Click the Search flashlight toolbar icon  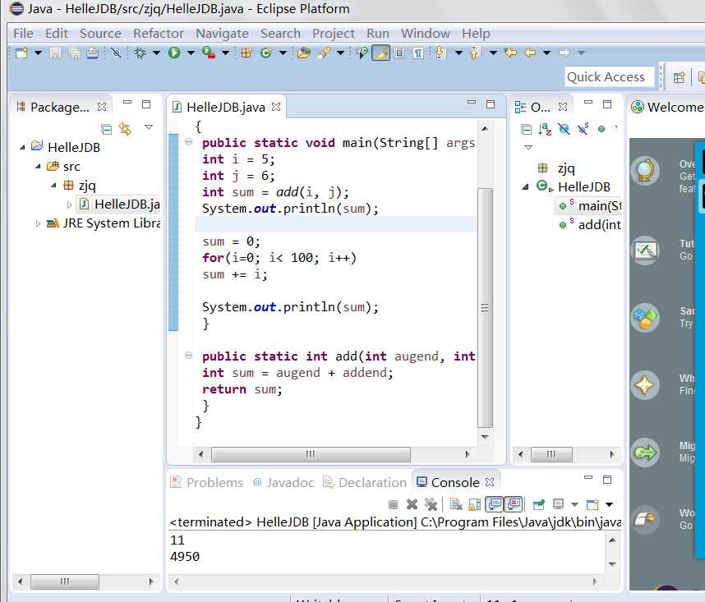click(323, 53)
